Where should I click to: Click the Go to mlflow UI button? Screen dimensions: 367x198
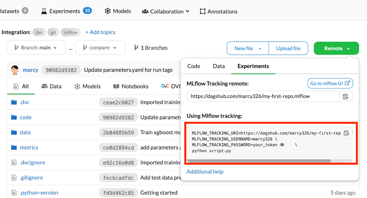330,83
